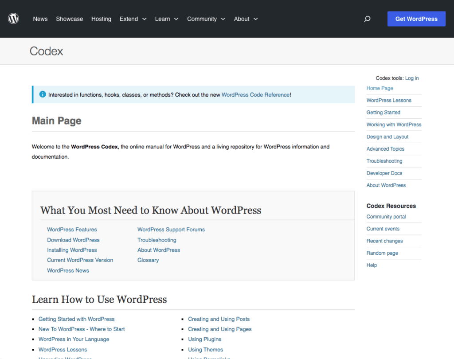
Task: Open About WordPress in sidebar
Action: [386, 185]
